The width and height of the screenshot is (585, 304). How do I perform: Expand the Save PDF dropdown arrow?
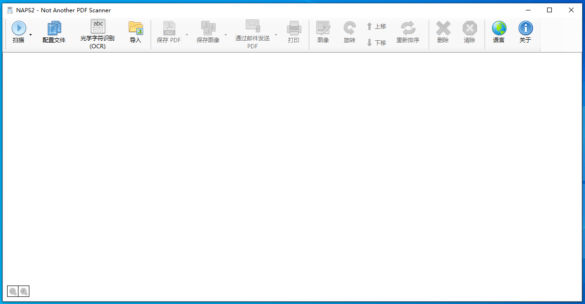click(187, 35)
